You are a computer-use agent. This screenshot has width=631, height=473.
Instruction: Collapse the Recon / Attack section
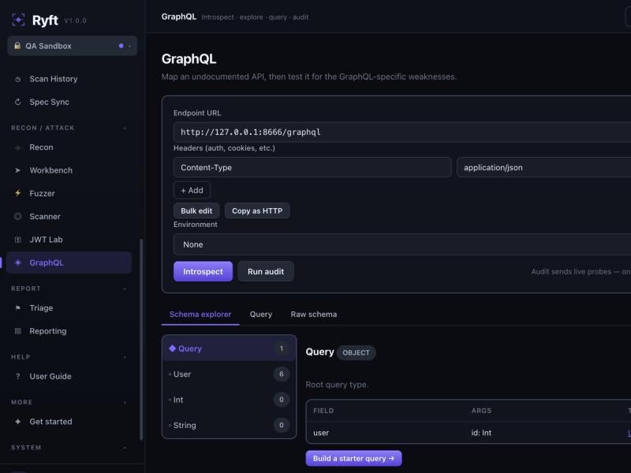[125, 128]
